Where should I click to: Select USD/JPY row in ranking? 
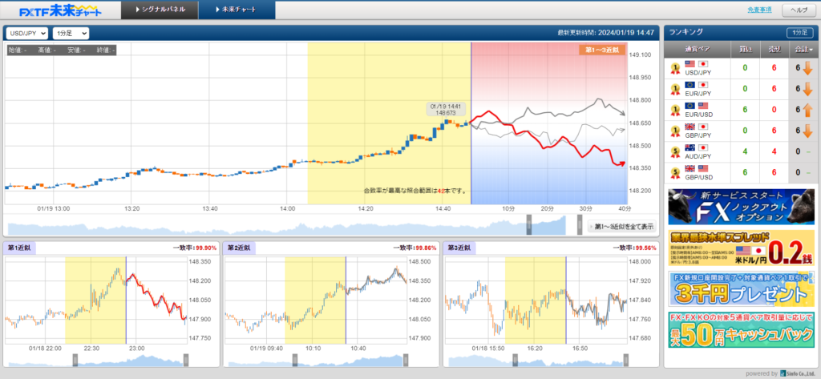pyautogui.click(x=739, y=69)
